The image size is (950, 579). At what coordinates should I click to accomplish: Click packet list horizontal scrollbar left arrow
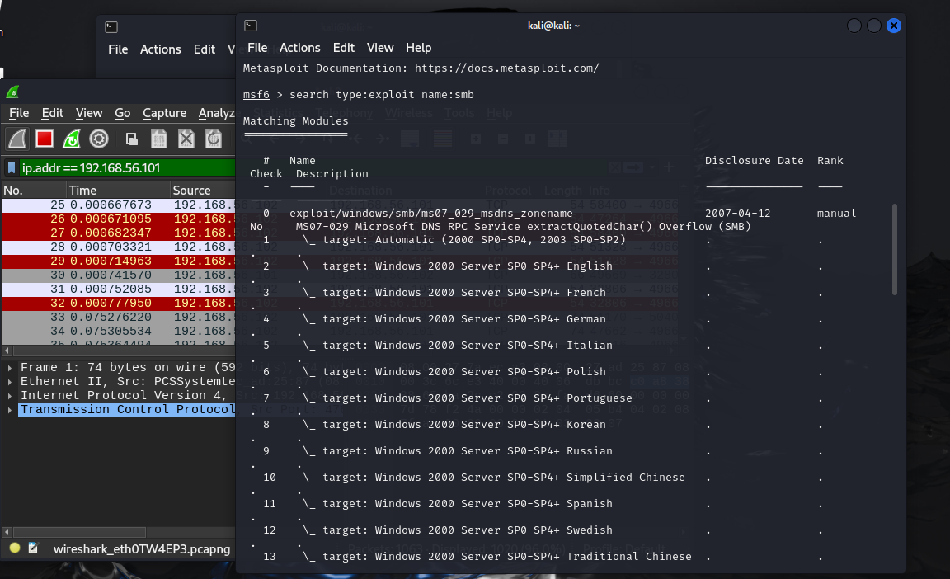(7, 351)
